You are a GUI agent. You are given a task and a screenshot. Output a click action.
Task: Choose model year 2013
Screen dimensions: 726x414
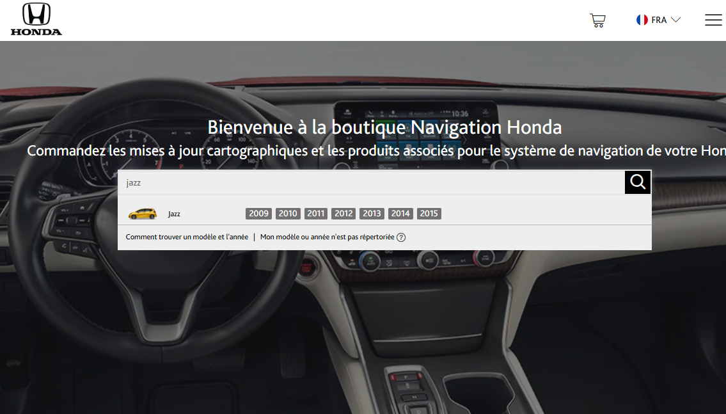click(372, 214)
